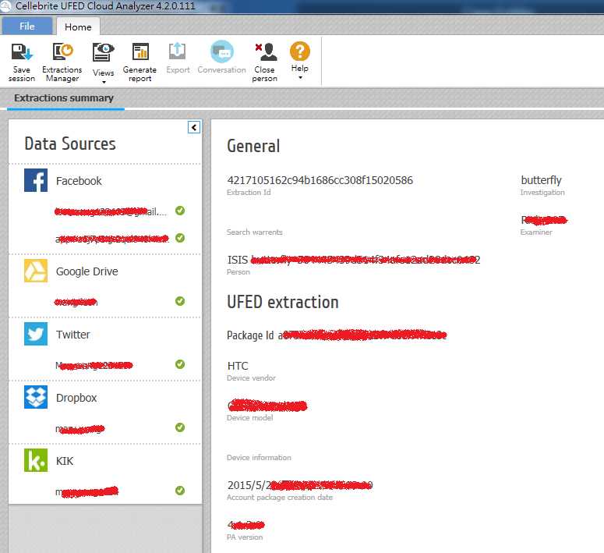The width and height of the screenshot is (604, 553).
Task: Select the Google Drive account entry
Action: point(76,302)
